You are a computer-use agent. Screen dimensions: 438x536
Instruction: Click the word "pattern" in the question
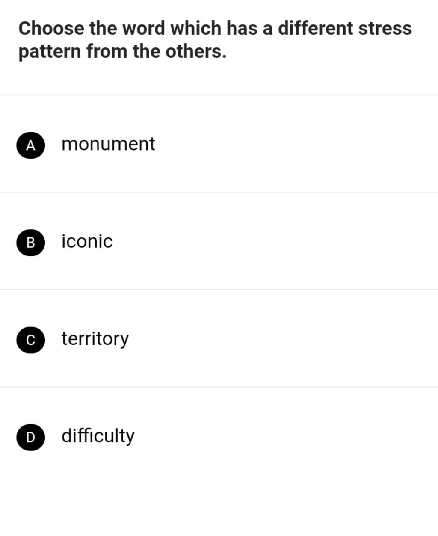pyautogui.click(x=50, y=52)
